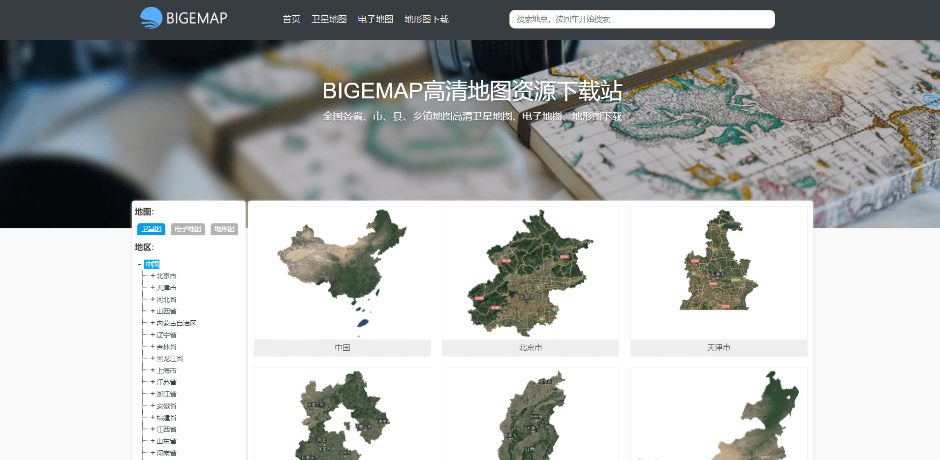
Task: Expand the 天津市 tree node
Action: point(153,288)
